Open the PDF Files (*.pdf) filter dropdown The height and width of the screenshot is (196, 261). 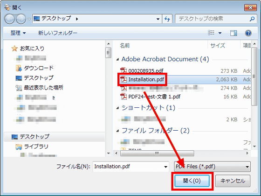(x=212, y=167)
